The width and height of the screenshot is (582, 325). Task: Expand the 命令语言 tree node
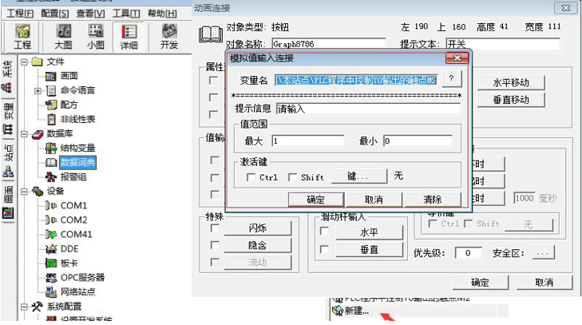point(38,90)
